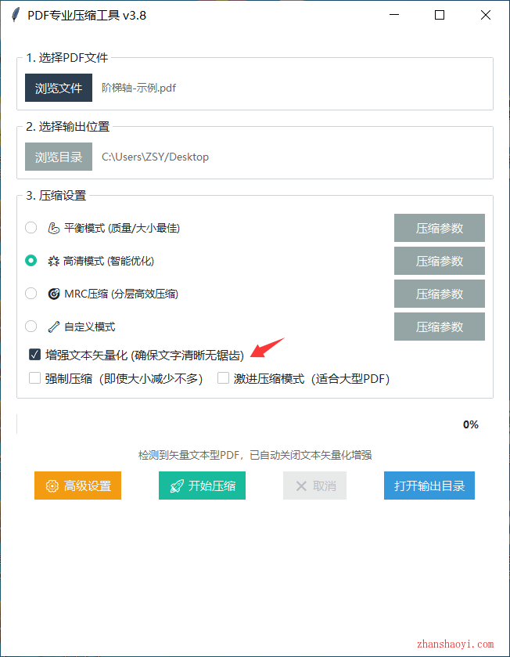
Task: Click the target icon beside MRC压缩
Action: coord(53,294)
